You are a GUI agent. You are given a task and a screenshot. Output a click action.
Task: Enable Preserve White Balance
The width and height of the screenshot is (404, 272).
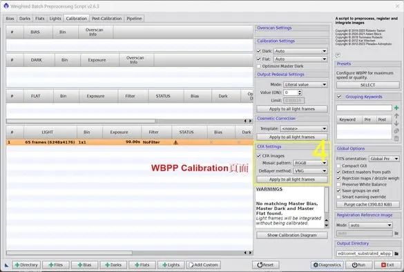click(338, 184)
